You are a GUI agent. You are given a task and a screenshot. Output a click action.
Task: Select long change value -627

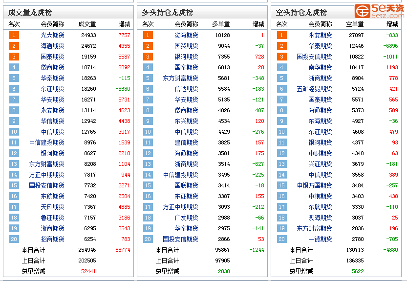click(x=258, y=164)
